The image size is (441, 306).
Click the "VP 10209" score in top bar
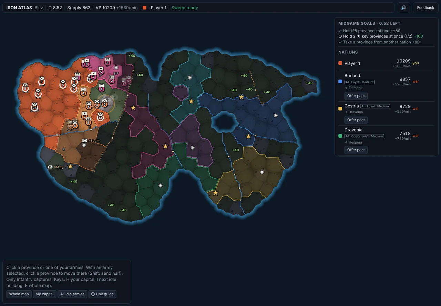pos(105,8)
